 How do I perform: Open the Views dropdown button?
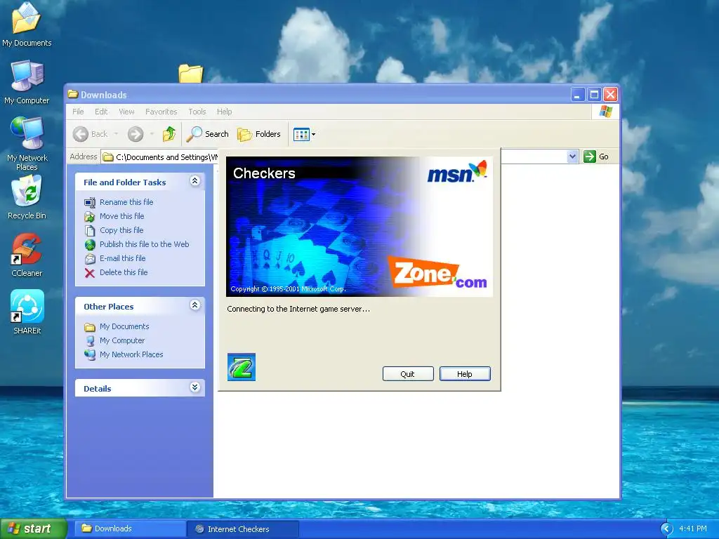click(304, 134)
